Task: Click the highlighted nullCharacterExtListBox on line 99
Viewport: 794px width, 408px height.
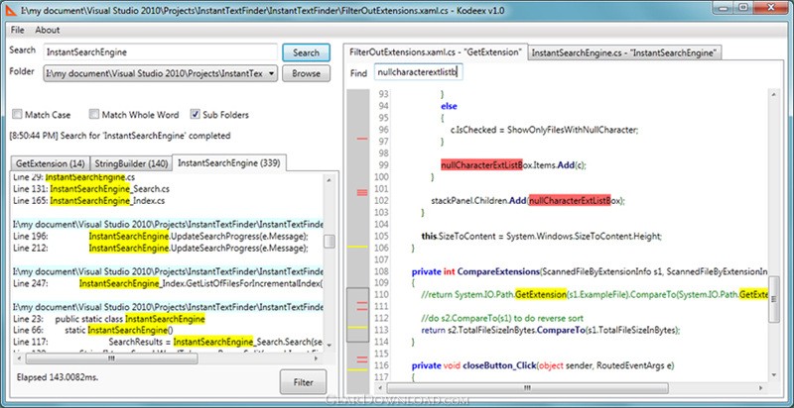Action: pos(481,165)
